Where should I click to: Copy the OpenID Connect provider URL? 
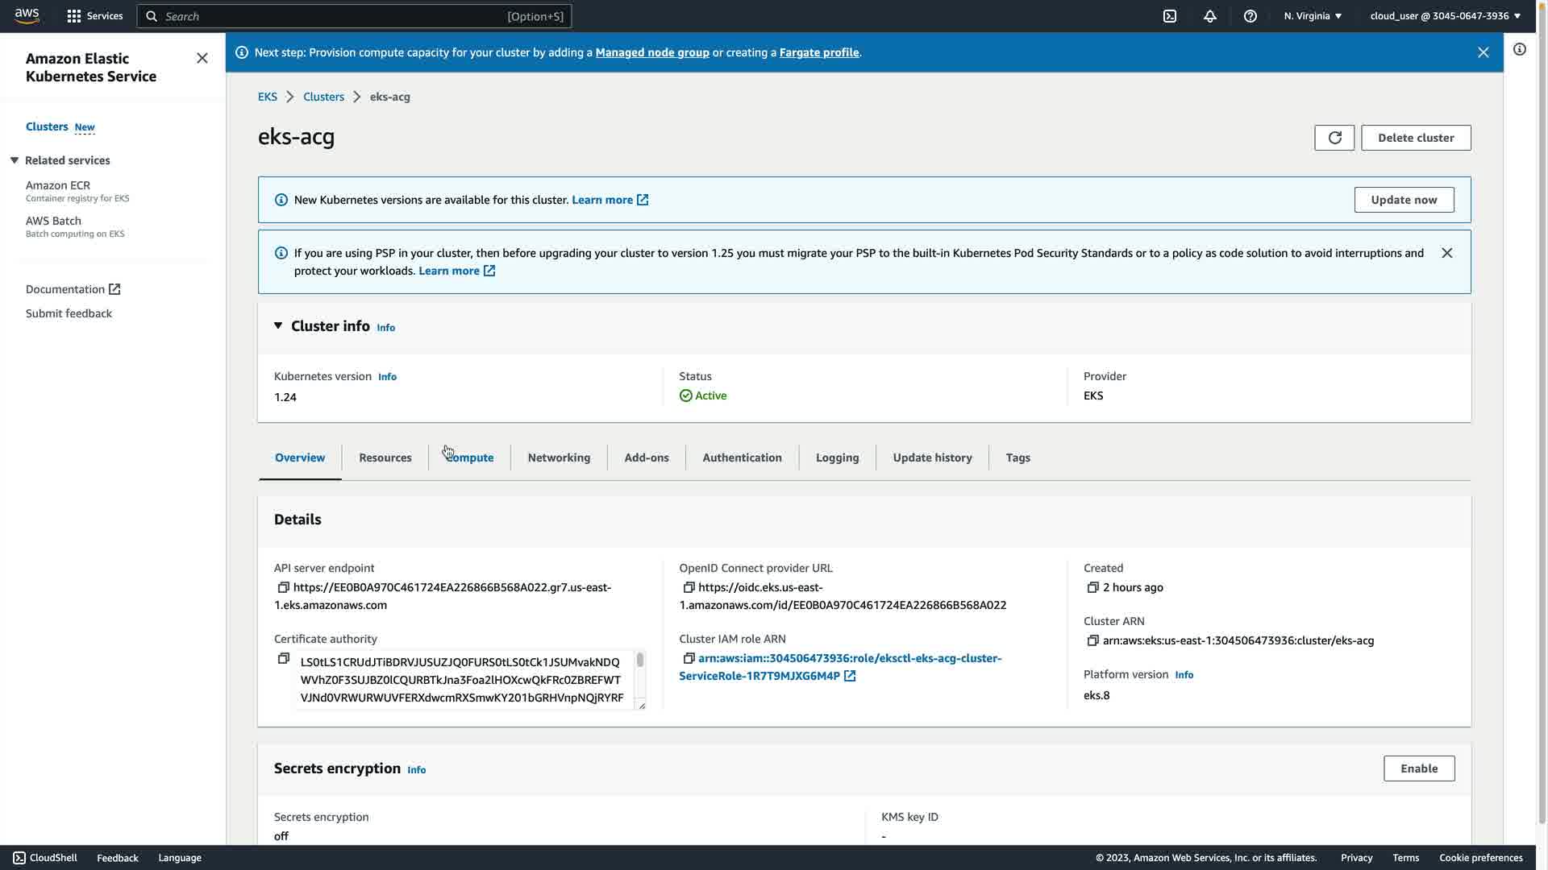[x=689, y=587]
